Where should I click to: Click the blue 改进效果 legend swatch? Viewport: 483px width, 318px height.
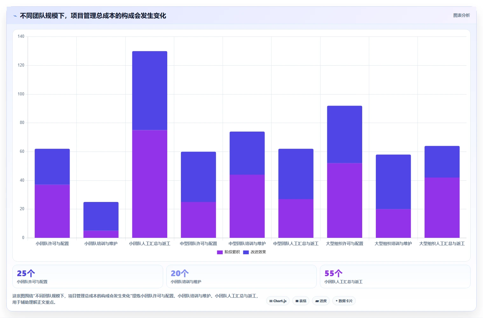(x=246, y=252)
